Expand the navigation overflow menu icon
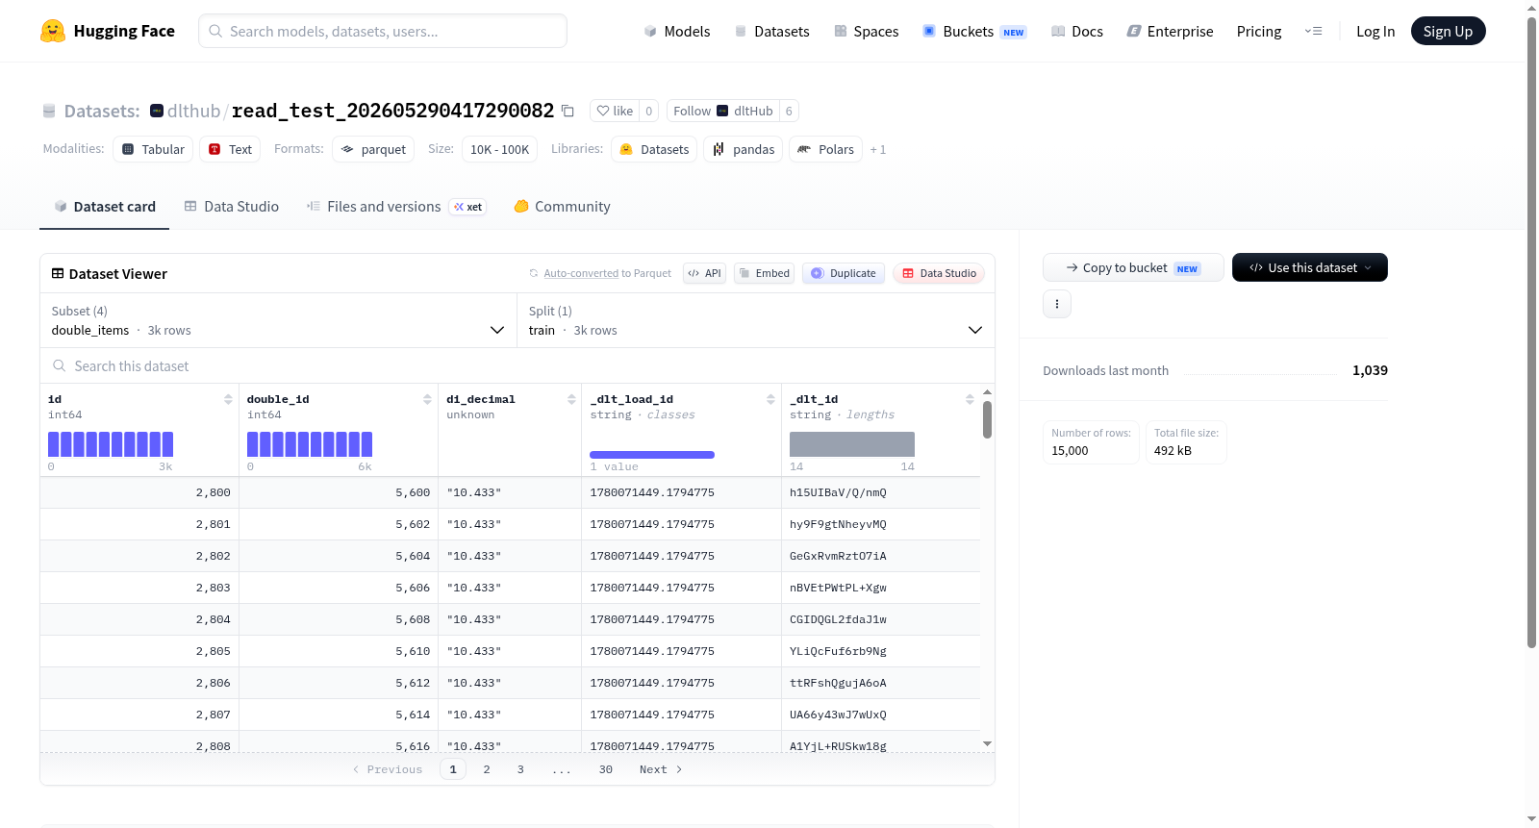Screen dimensions: 1539x828 click(1313, 31)
